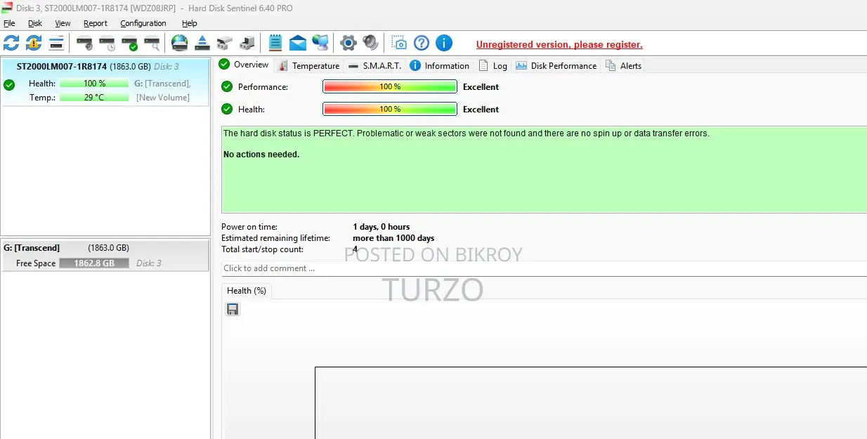The width and height of the screenshot is (867, 439).
Task: Click the 'Power on time:' label
Action: click(x=249, y=227)
